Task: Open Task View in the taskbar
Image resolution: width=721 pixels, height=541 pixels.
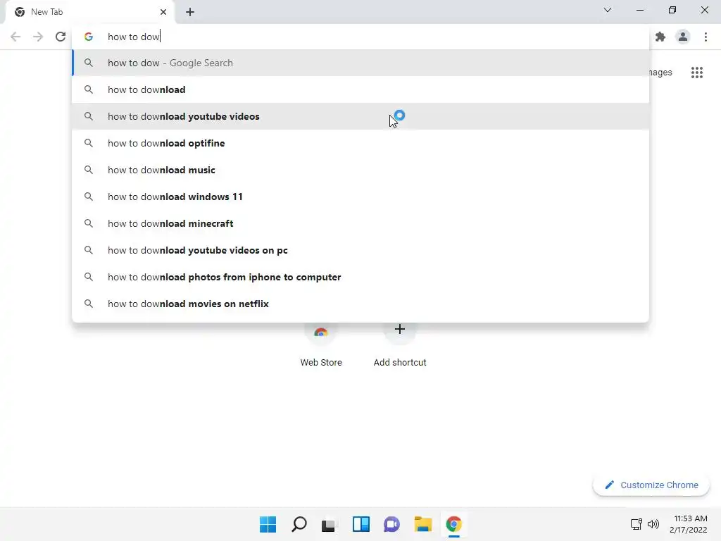Action: (330, 524)
